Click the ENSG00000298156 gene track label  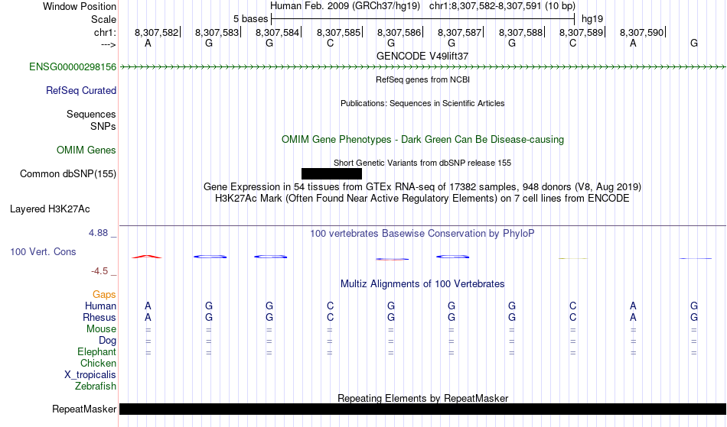(73, 67)
